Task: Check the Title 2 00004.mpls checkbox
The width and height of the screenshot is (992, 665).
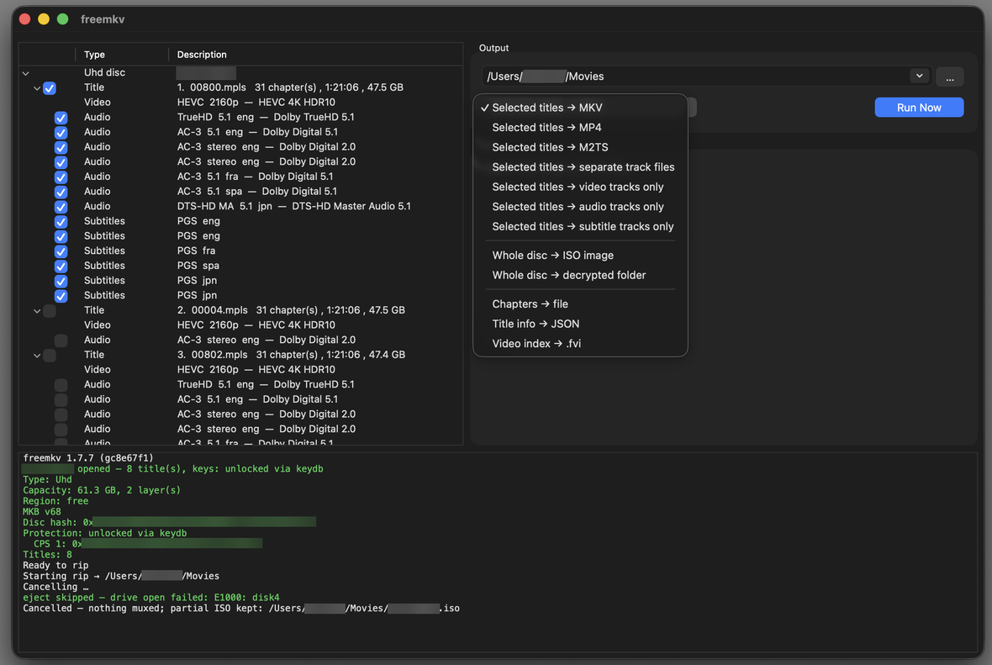Action: click(50, 311)
